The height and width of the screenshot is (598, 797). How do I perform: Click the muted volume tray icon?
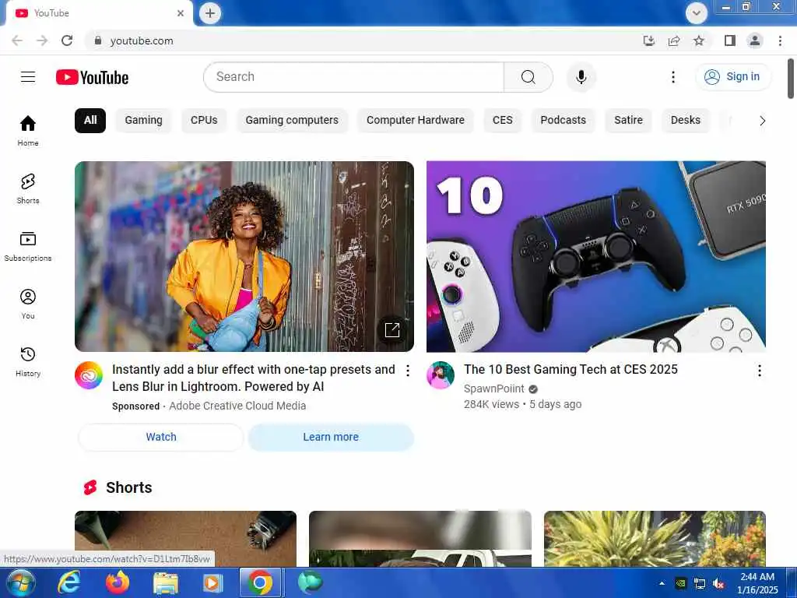(718, 584)
